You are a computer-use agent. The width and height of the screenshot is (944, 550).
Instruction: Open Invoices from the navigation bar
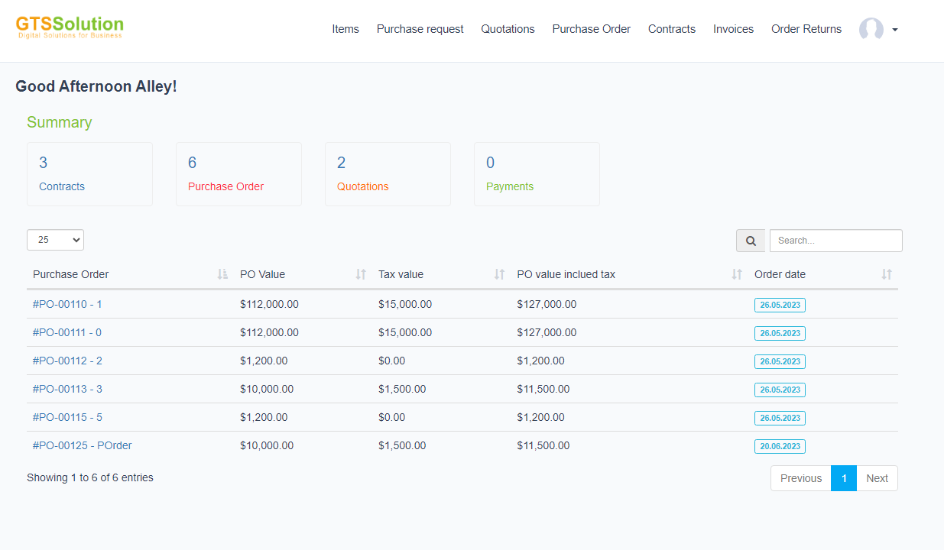click(733, 29)
